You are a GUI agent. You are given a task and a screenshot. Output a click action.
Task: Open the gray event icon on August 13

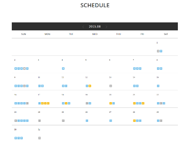coord(111,86)
